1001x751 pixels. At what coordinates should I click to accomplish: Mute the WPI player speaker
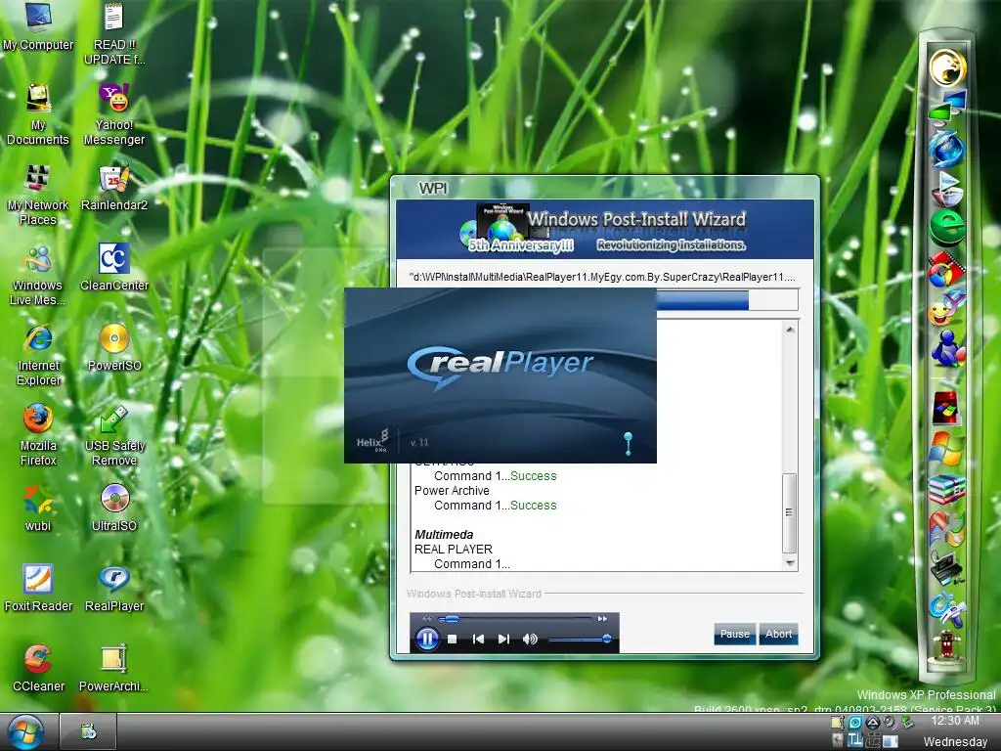coord(530,639)
